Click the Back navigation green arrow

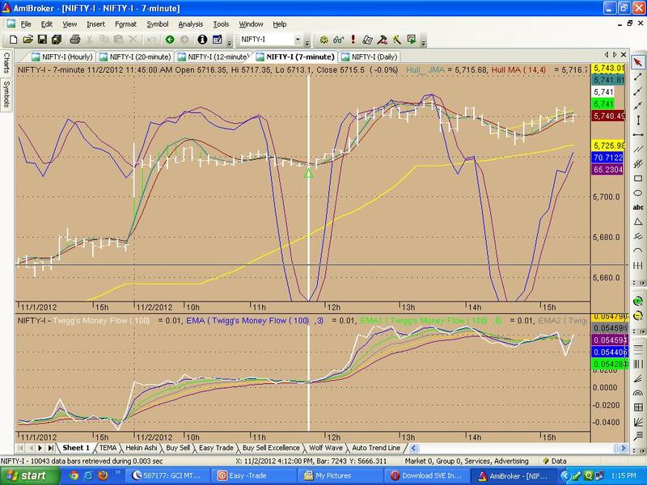(x=169, y=40)
